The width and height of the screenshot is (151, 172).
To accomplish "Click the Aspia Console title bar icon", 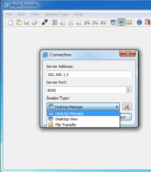I will tap(6, 5).
